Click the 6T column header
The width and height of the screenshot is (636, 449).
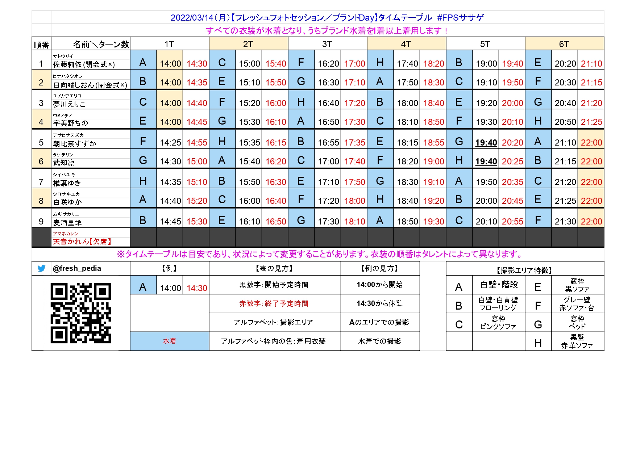tap(564, 44)
